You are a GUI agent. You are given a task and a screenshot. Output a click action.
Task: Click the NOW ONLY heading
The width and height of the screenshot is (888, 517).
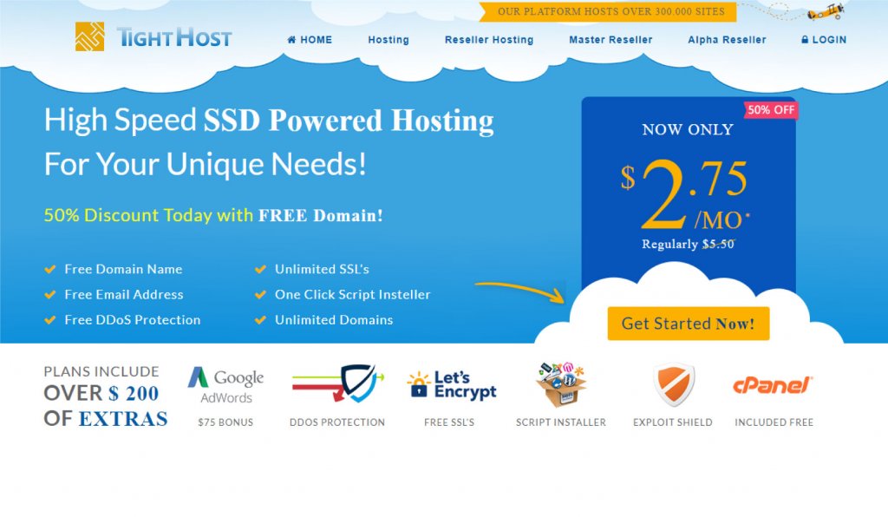tap(688, 129)
